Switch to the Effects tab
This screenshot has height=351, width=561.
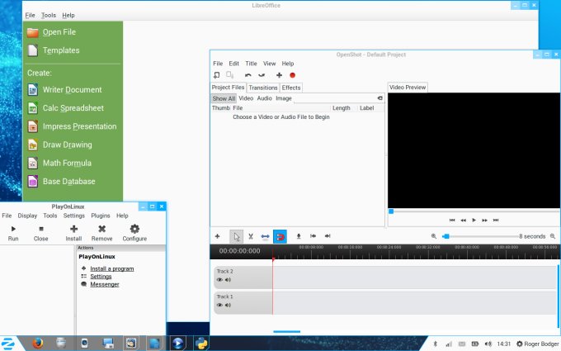click(291, 88)
